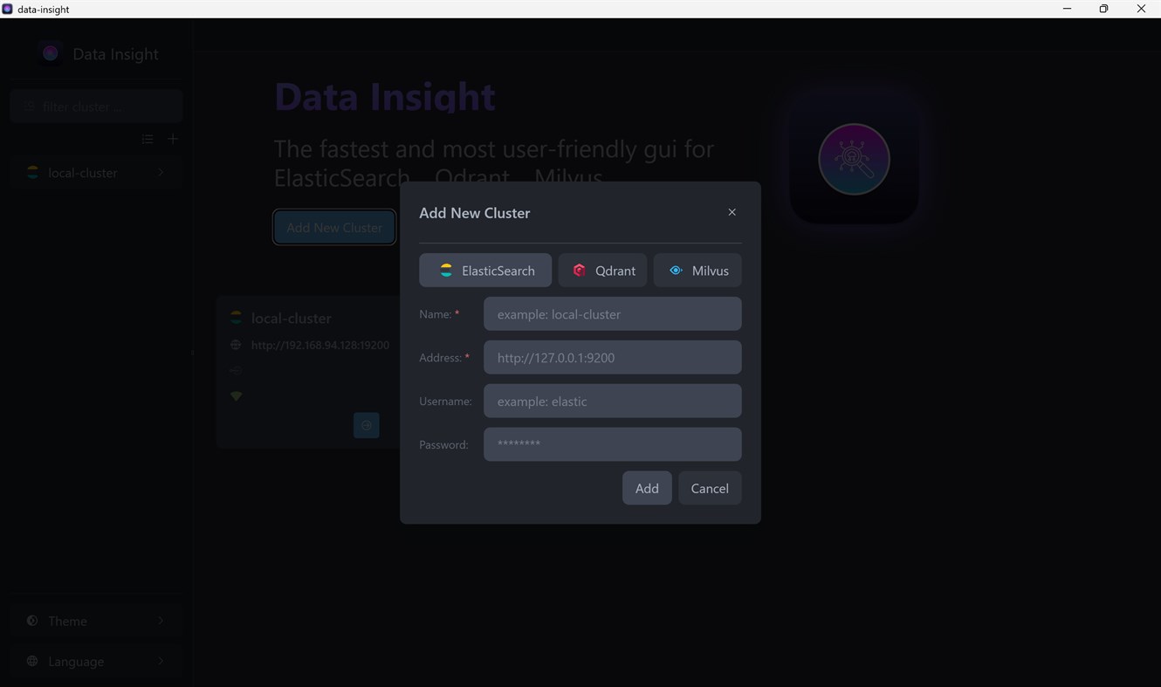
Task: Click the local-cluster card title
Action: 291,319
